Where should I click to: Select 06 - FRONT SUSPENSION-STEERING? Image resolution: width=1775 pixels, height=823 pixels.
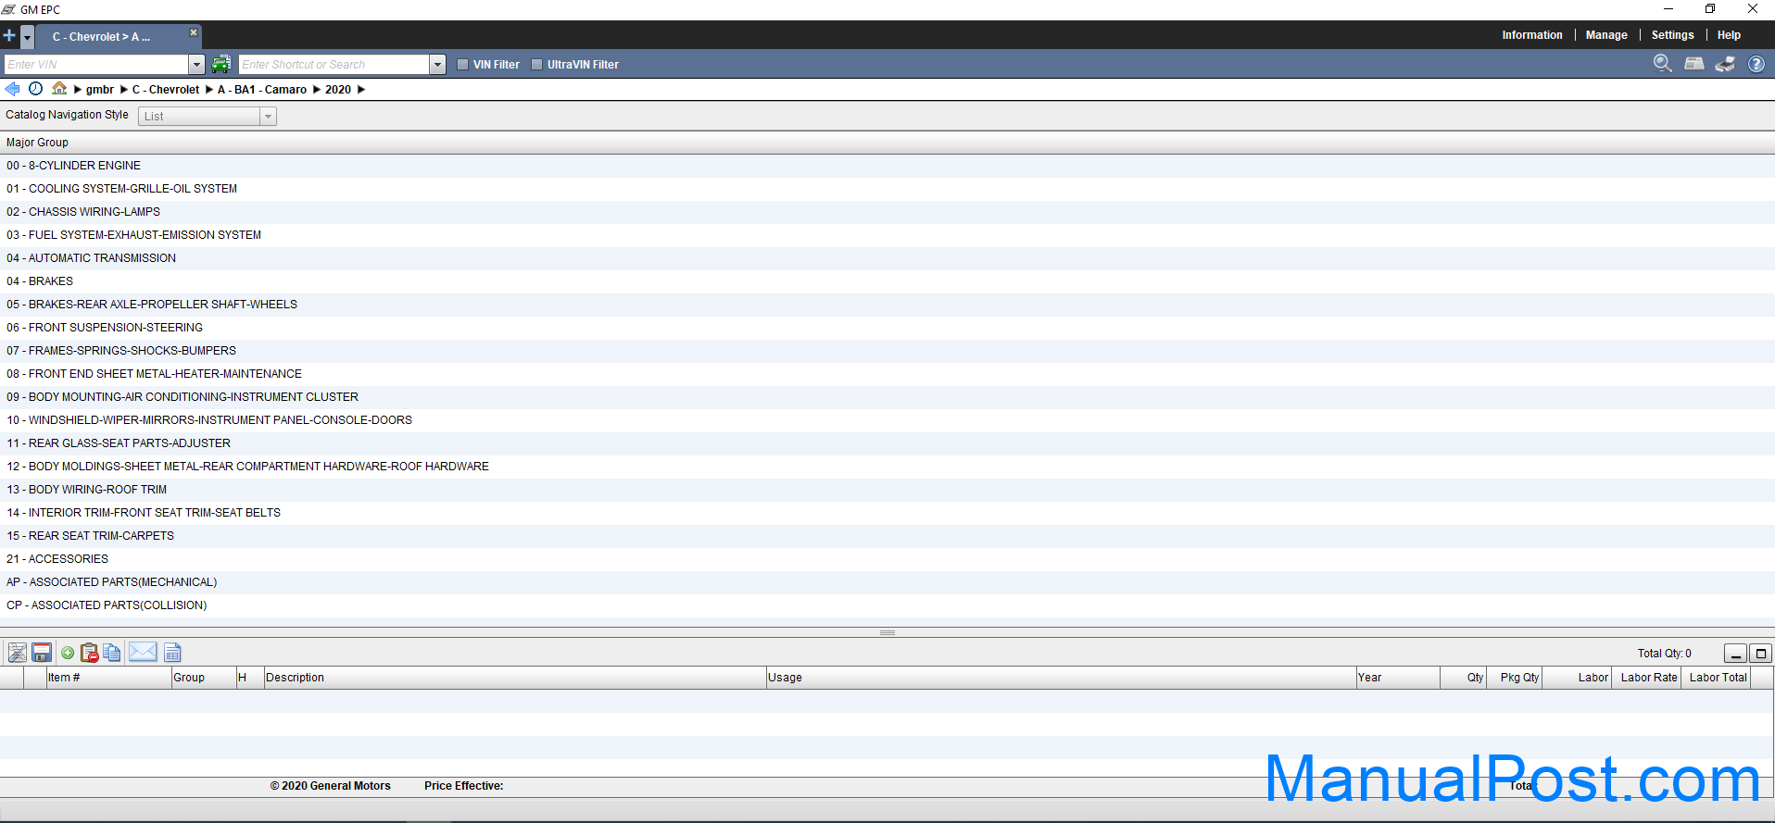(887, 328)
